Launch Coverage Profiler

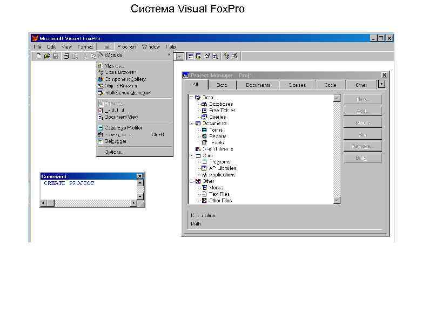click(135, 127)
